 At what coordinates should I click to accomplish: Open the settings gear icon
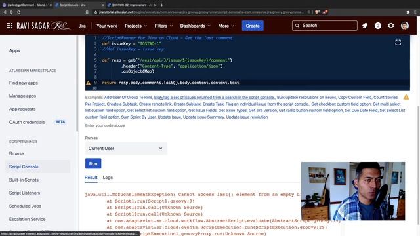click(391, 26)
